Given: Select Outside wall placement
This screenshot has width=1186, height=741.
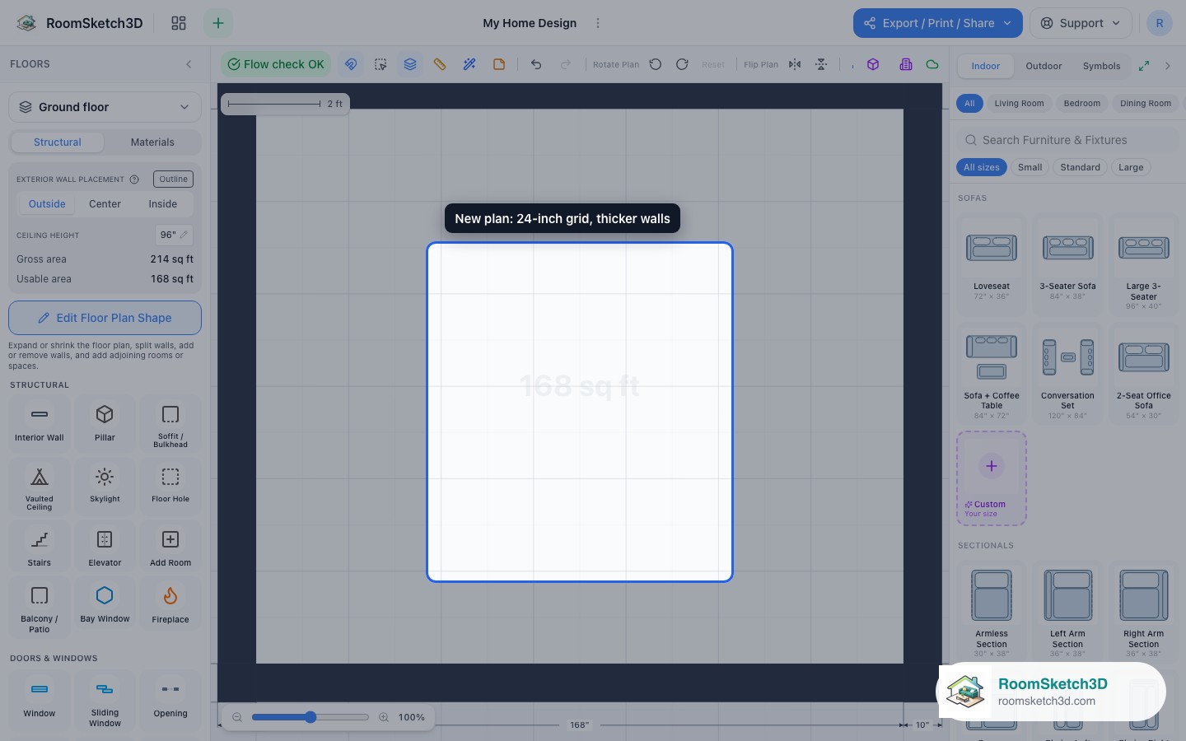Looking at the screenshot, I should (x=47, y=204).
